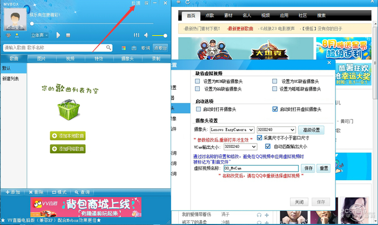This screenshot has height=225, width=378.
Task: Mute audio via the speaker icon
Action: 146,35
